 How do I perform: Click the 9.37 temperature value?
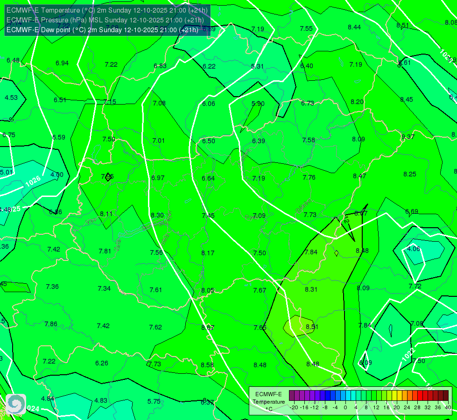pyautogui.click(x=408, y=137)
